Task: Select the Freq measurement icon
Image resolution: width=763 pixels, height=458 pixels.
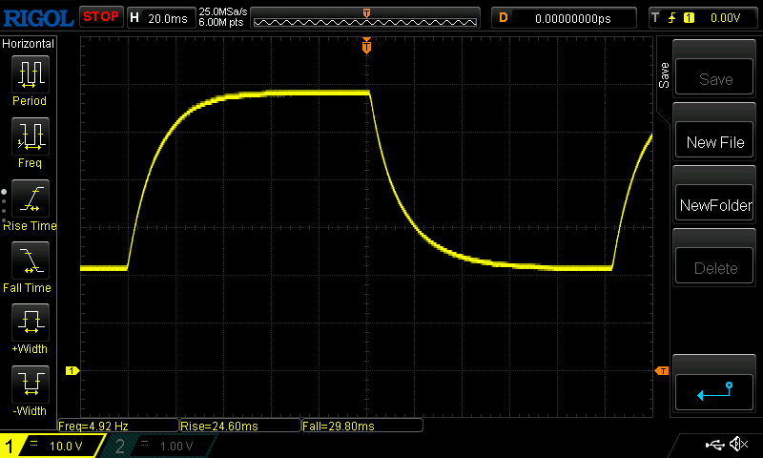Action: pyautogui.click(x=30, y=136)
